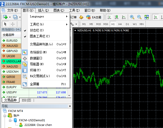Screen dimensions: 163x128
Task: Expand the 工具栏 submenu
Action: click(46, 24)
